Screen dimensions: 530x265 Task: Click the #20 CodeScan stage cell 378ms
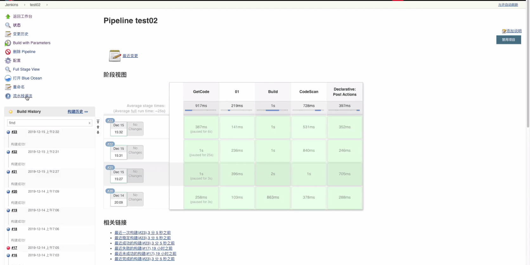click(x=309, y=198)
